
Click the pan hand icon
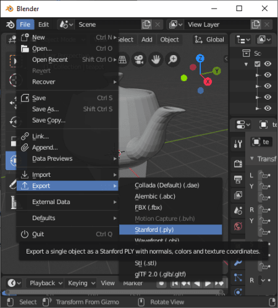tap(156, 59)
